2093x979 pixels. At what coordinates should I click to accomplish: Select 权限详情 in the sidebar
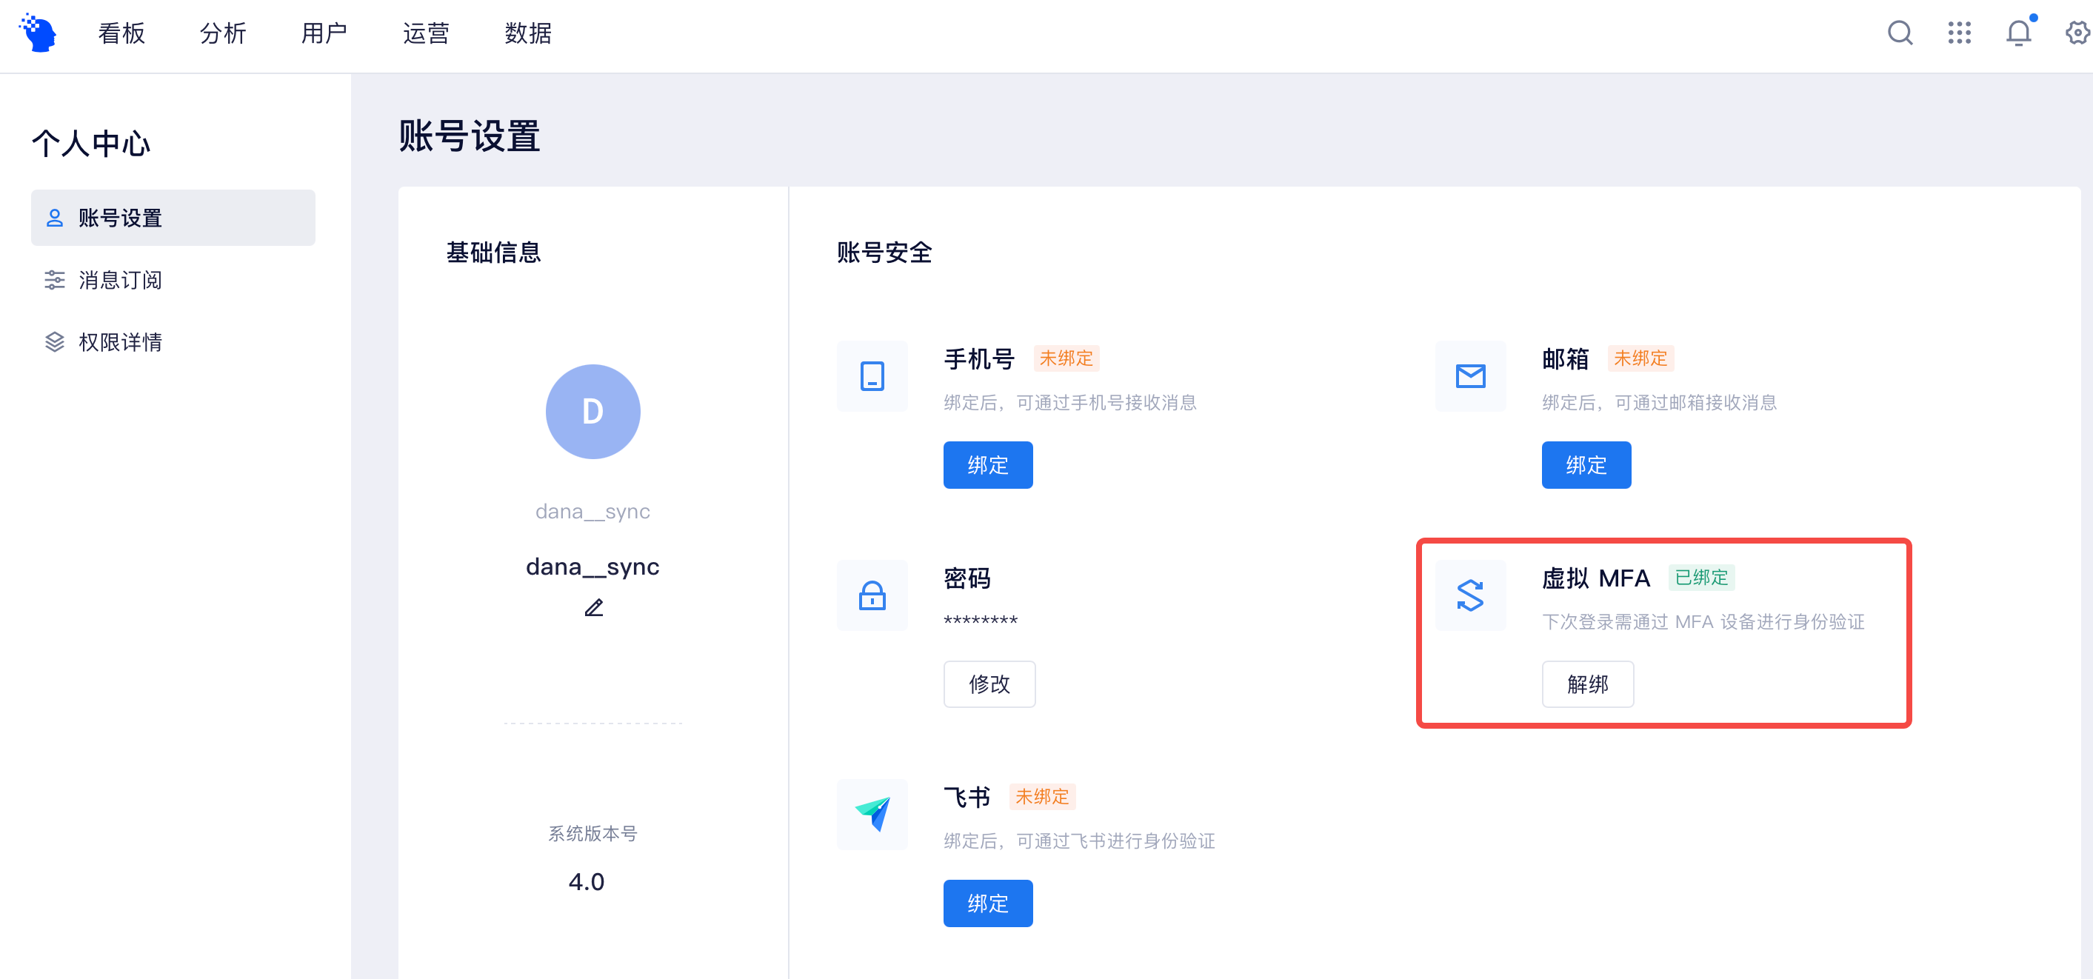120,342
